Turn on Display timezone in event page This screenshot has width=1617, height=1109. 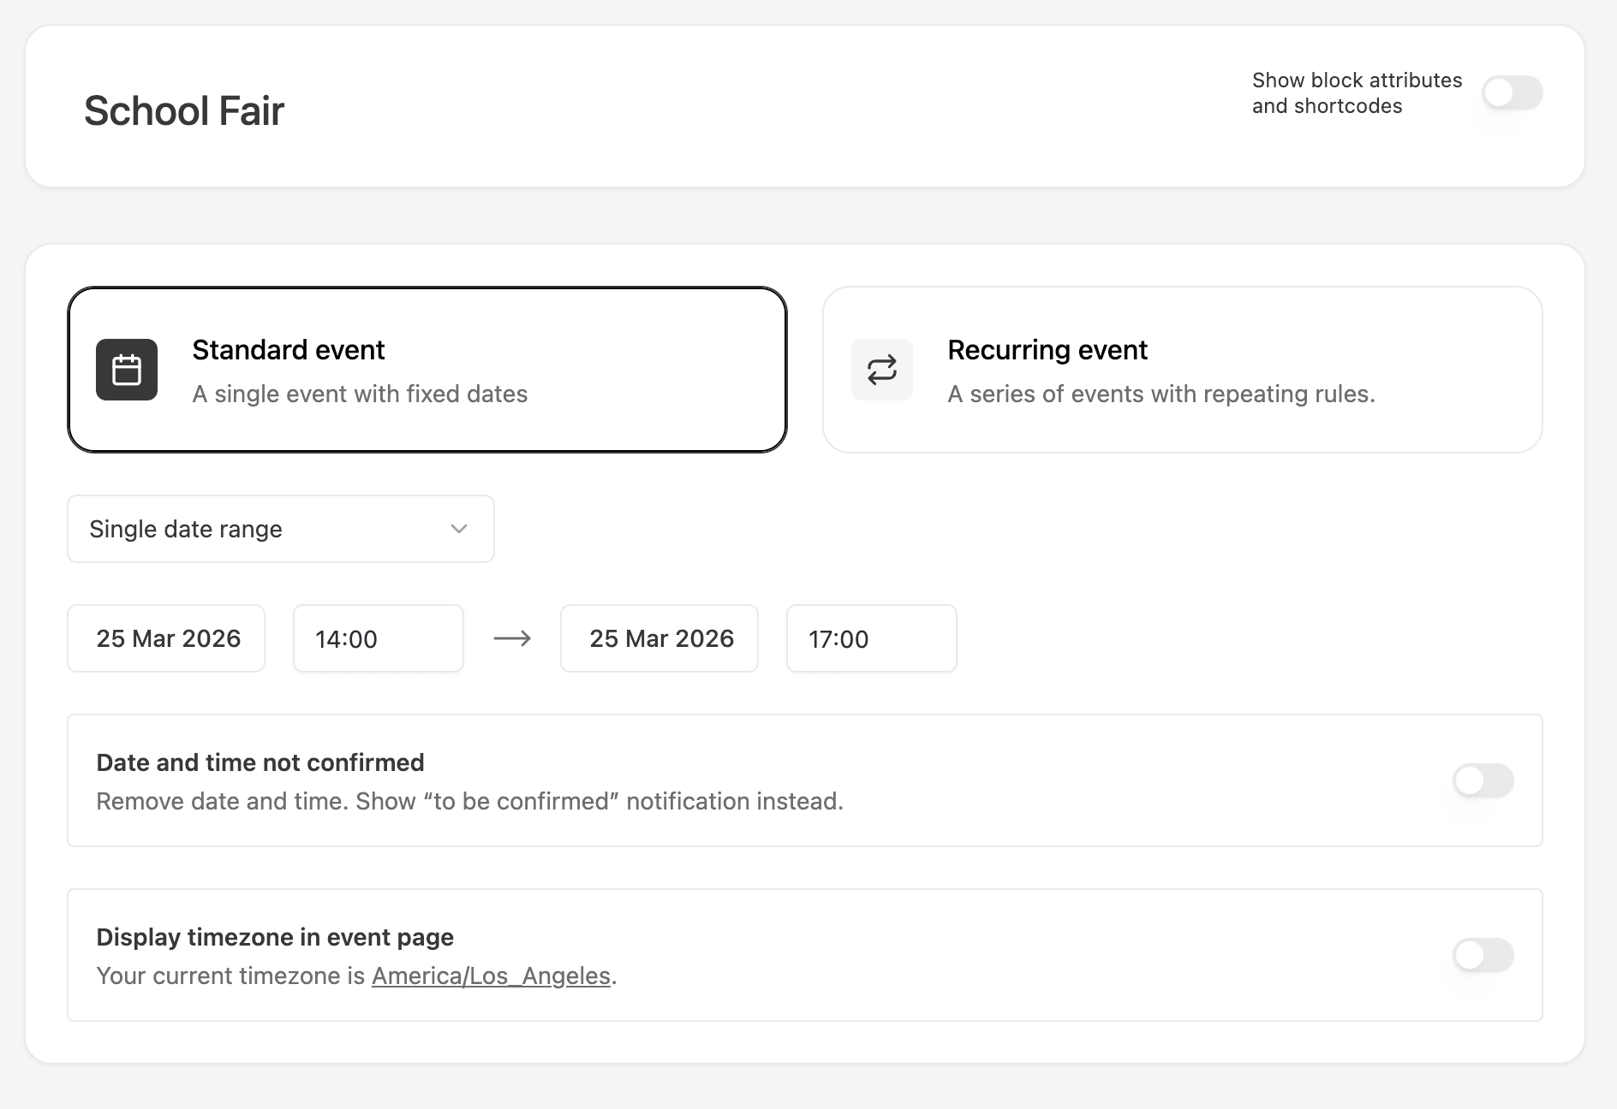[x=1483, y=955]
